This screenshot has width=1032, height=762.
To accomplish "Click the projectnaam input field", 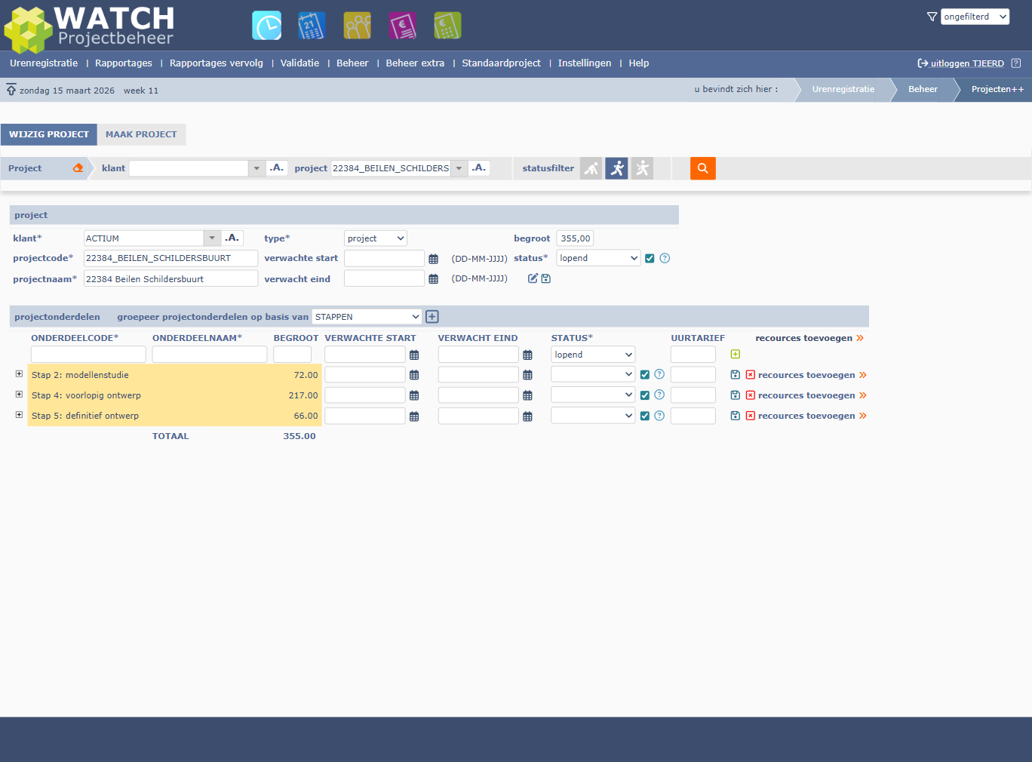I will tap(170, 279).
